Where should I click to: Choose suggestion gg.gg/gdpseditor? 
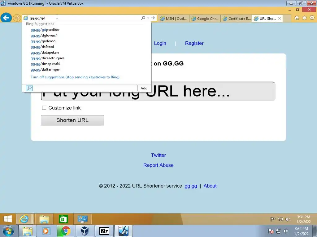(45, 30)
